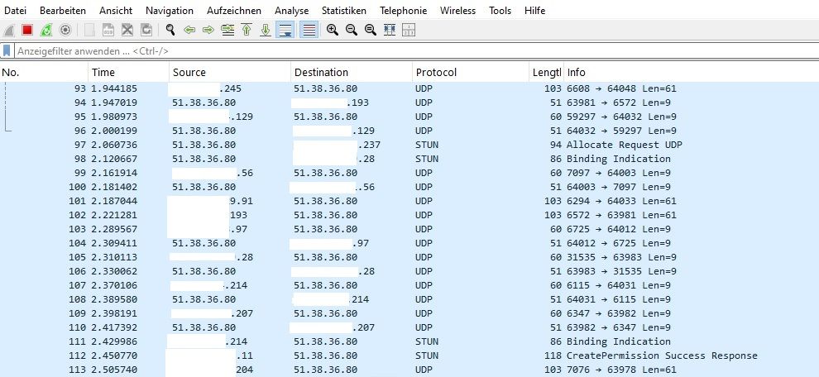Open capture options gear icon
The height and width of the screenshot is (377, 819).
(65, 31)
